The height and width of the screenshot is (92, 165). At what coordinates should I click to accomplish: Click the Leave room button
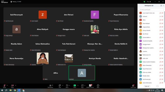pos(133,86)
